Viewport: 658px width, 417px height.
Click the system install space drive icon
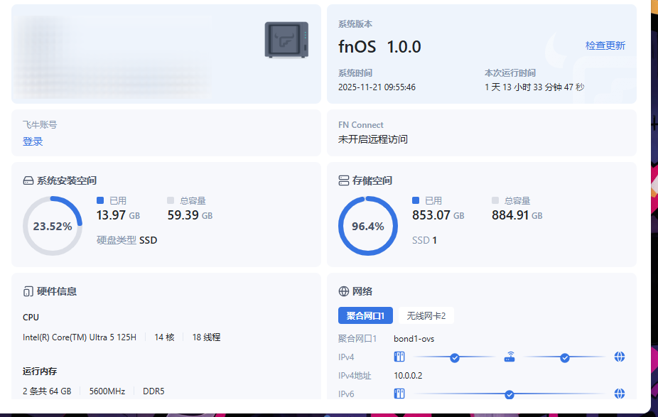tap(28, 181)
